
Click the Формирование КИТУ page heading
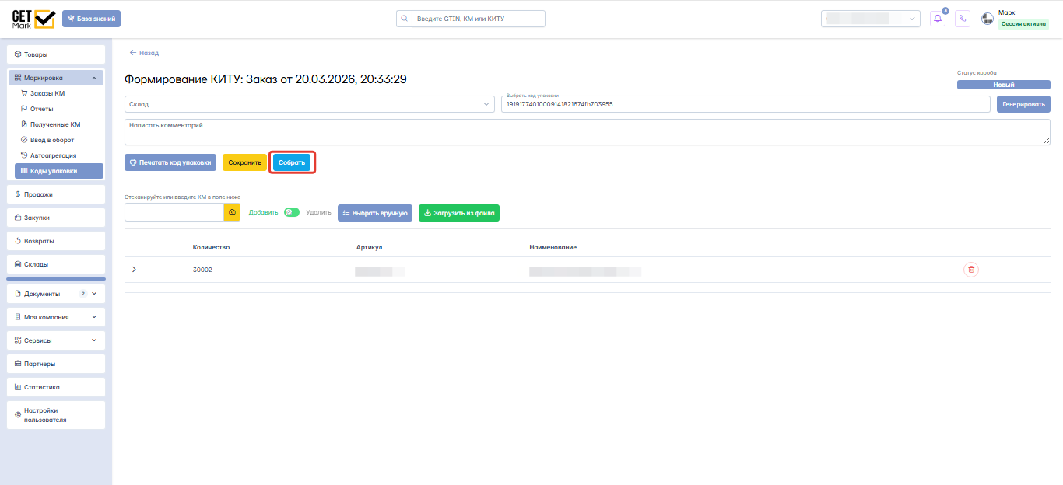[x=265, y=79]
